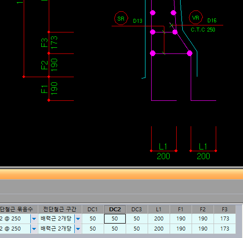Select DC3 cell in second row
Viewport: 243px width, 238px height.
(x=137, y=229)
